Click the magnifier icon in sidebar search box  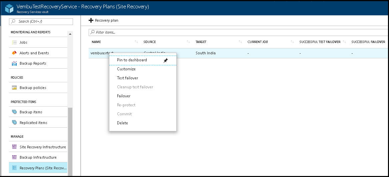(13, 21)
